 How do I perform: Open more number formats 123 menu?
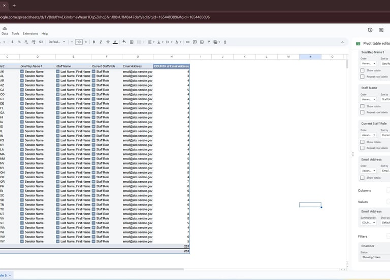[x=41, y=42]
